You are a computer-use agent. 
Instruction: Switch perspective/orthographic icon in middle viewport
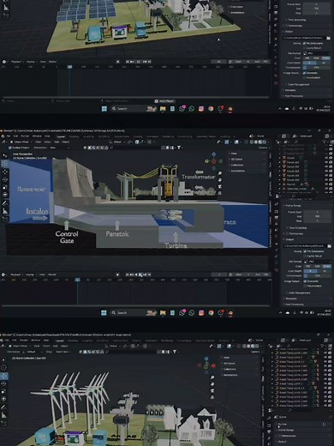pos(219,193)
